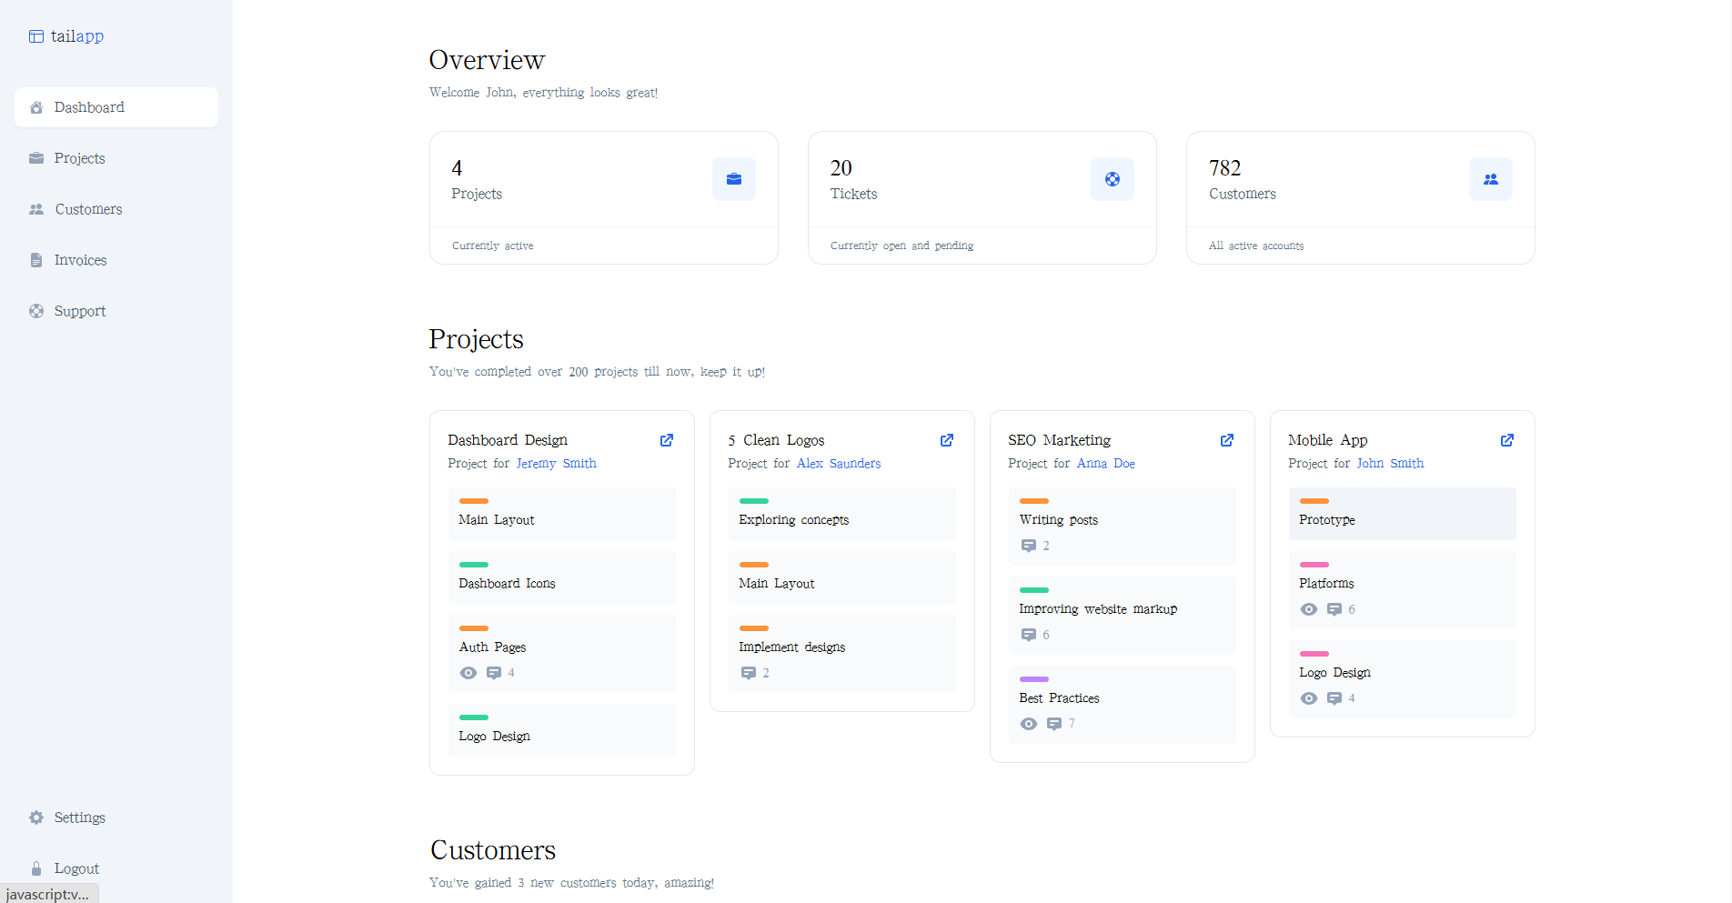Click the 20 Tickets count
This screenshot has width=1732, height=903.
[841, 168]
